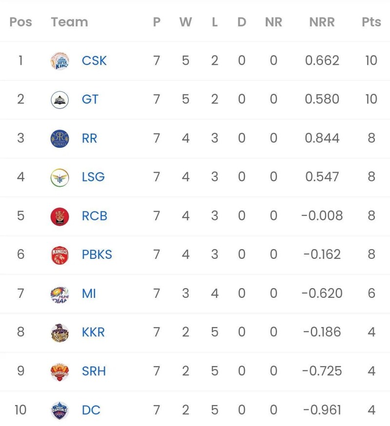
Task: Click the KKR team logo
Action: tap(59, 332)
